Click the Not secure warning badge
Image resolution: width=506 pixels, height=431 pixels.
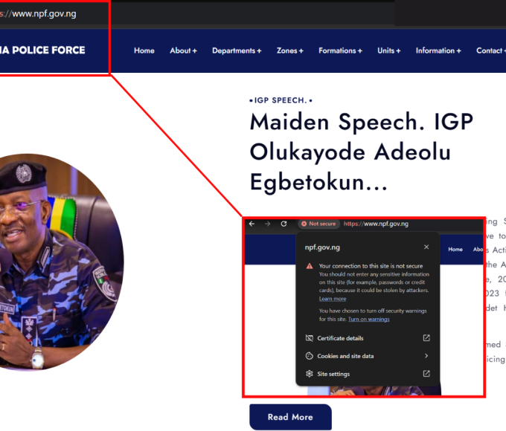pyautogui.click(x=318, y=224)
